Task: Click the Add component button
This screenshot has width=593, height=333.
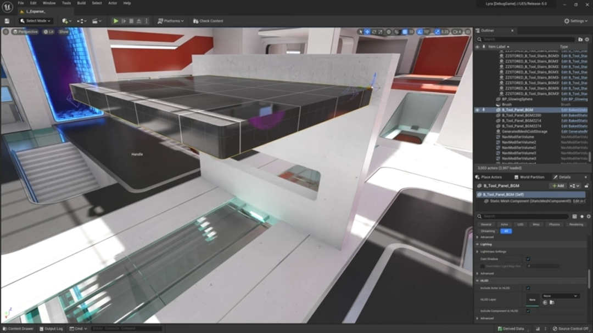Action: point(557,186)
